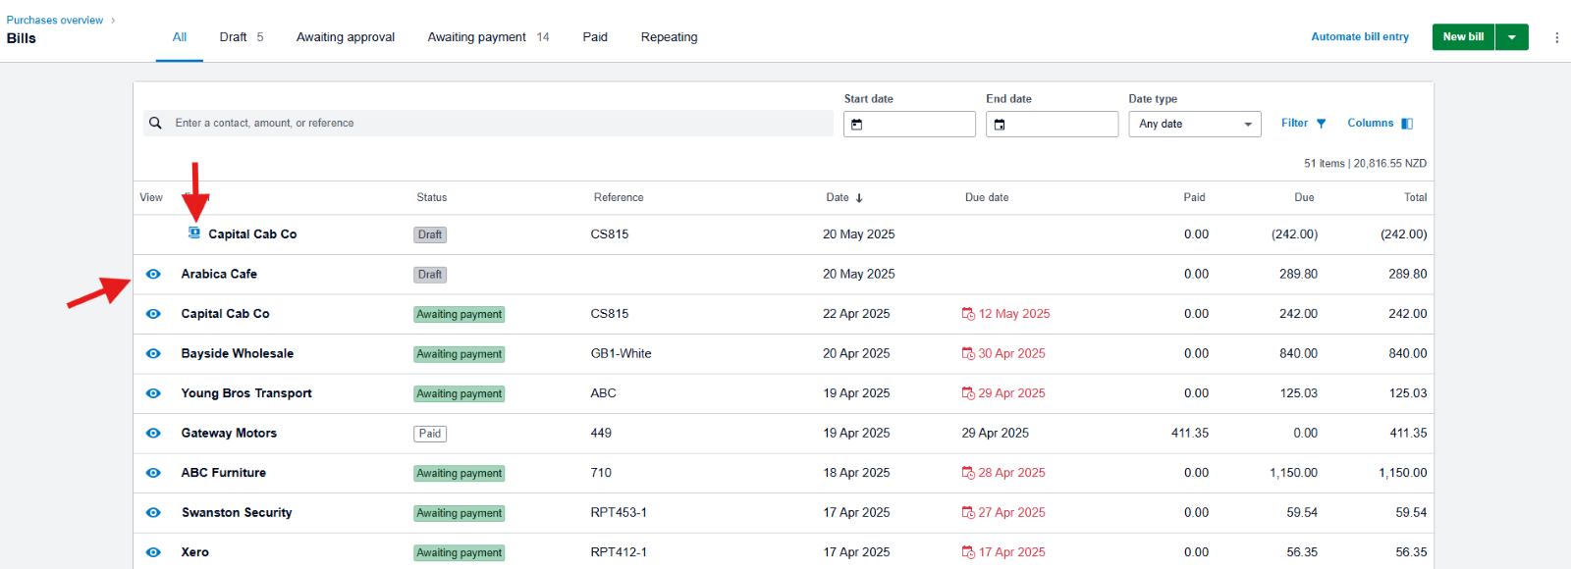View the Gateway Motors bill eye icon
Viewport: 1571px width, 569px height.
[x=153, y=433]
